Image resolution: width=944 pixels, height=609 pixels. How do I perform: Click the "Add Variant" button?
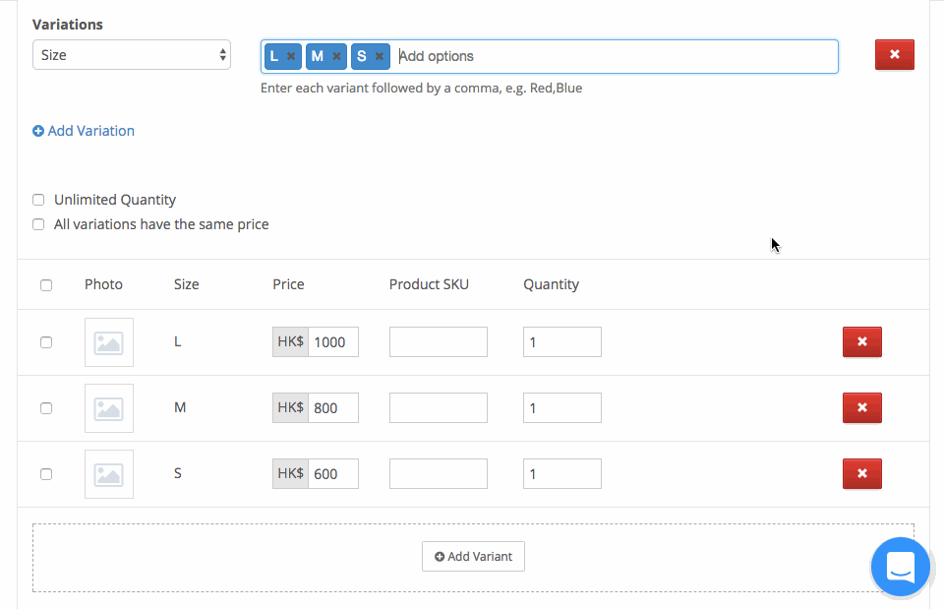point(473,556)
